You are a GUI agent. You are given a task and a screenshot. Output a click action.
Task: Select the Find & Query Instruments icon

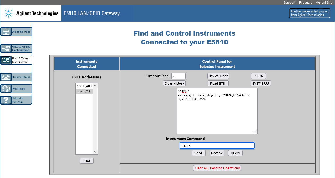pyautogui.click(x=6, y=60)
